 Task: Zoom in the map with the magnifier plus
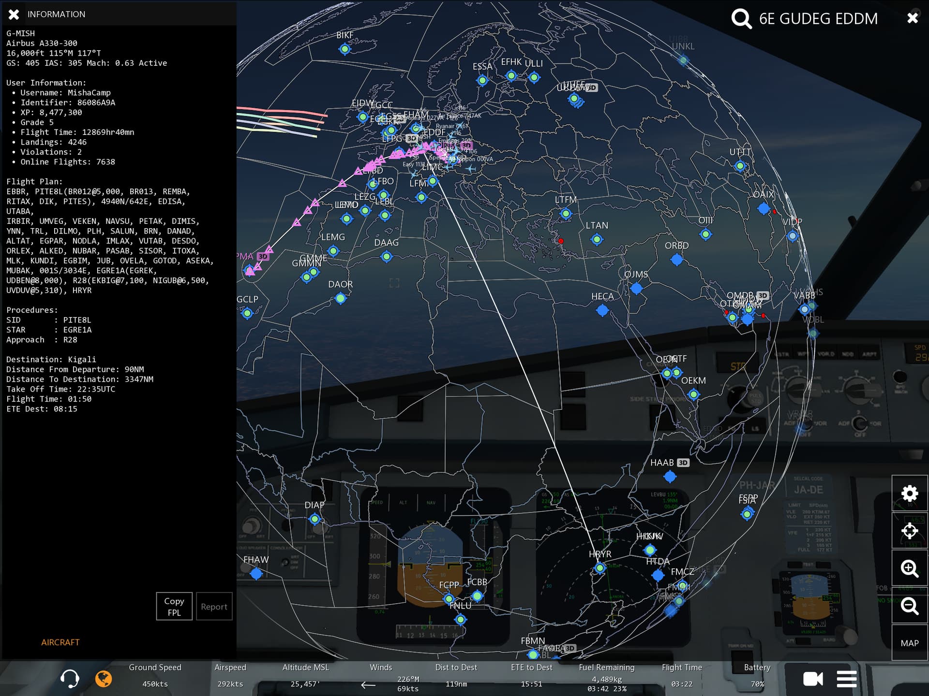pyautogui.click(x=909, y=568)
